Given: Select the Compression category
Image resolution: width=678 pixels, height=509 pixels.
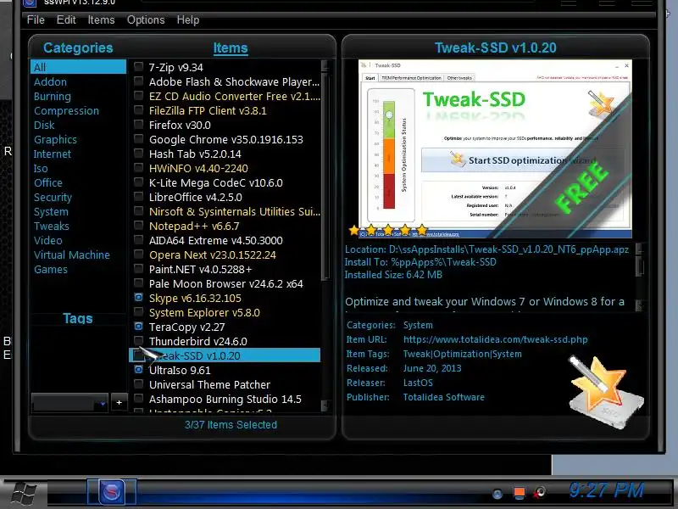Looking at the screenshot, I should tap(66, 111).
